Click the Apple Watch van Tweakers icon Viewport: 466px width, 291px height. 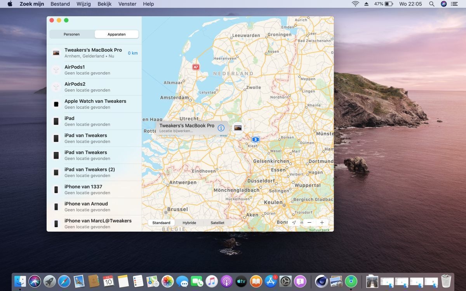click(56, 104)
